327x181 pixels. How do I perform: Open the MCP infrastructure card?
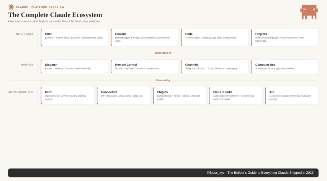coord(68,96)
